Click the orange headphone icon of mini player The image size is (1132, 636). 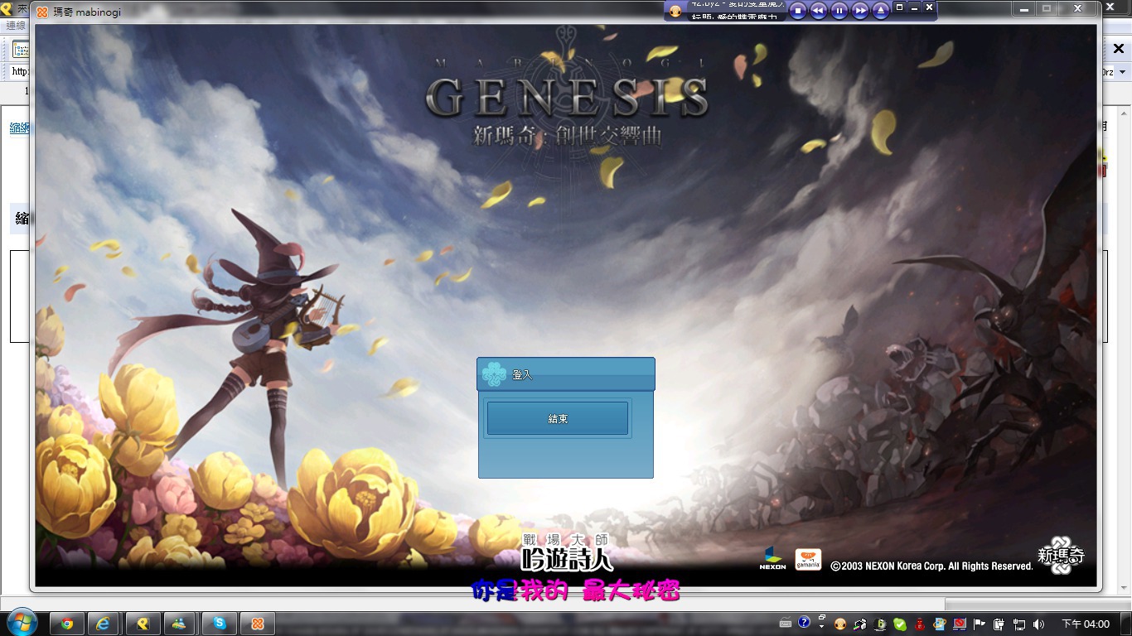tap(675, 11)
